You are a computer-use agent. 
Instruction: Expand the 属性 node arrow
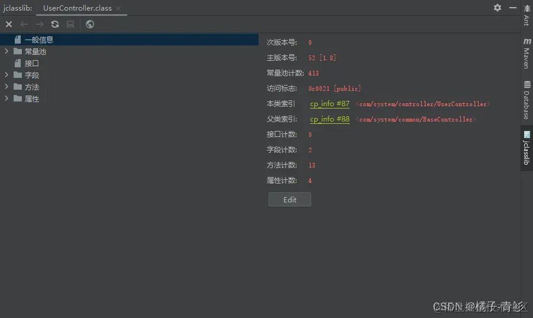7,99
